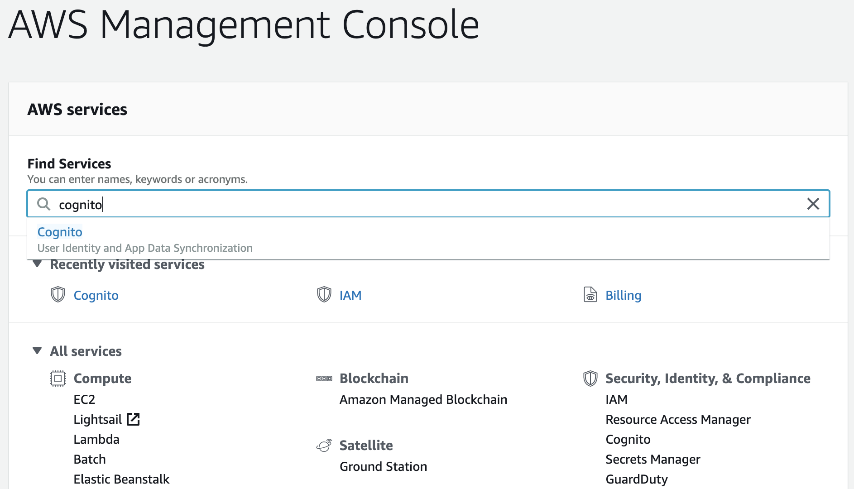Click the external link icon beside Lightsail

(133, 419)
